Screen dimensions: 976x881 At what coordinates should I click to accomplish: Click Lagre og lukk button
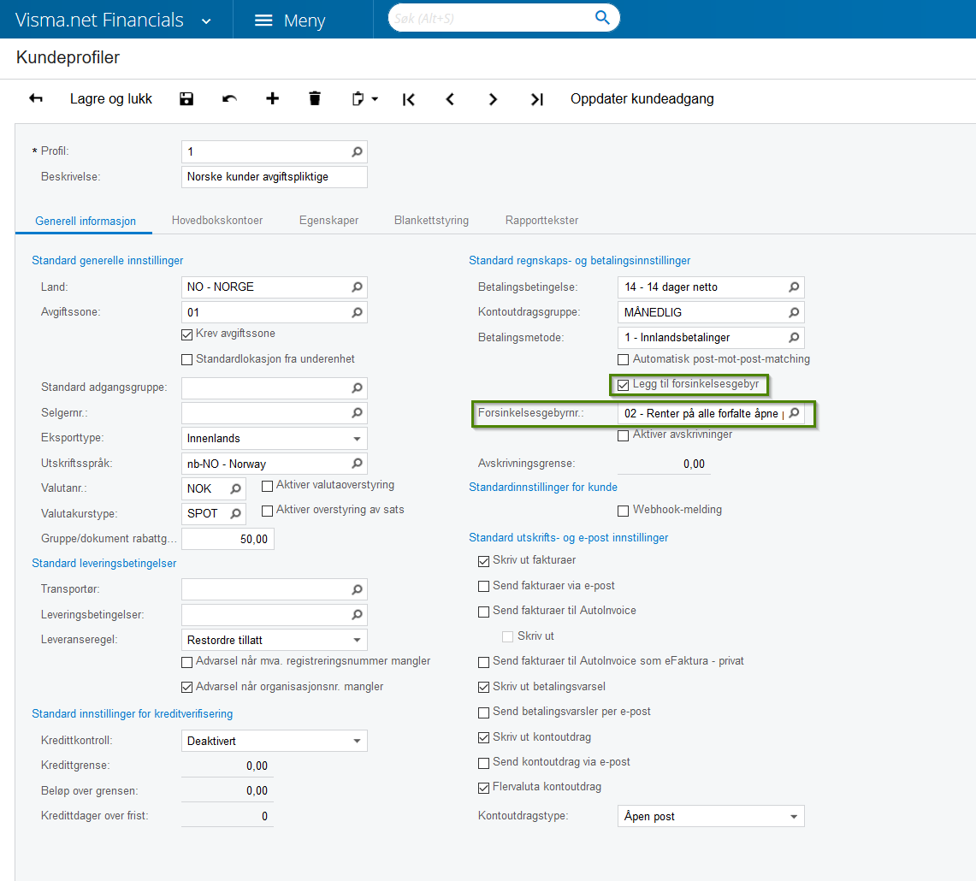[111, 99]
